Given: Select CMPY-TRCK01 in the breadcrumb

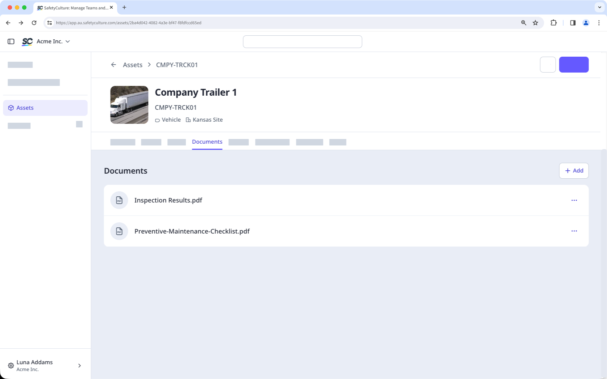Looking at the screenshot, I should [177, 65].
